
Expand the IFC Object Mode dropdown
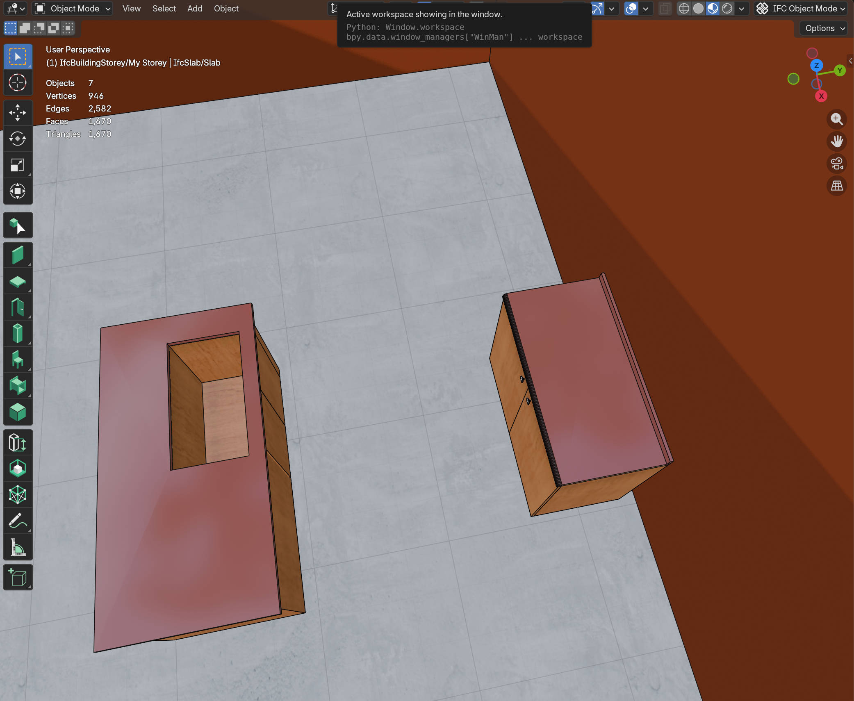[x=801, y=9]
